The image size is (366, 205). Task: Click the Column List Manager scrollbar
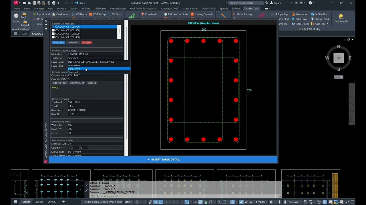click(119, 32)
